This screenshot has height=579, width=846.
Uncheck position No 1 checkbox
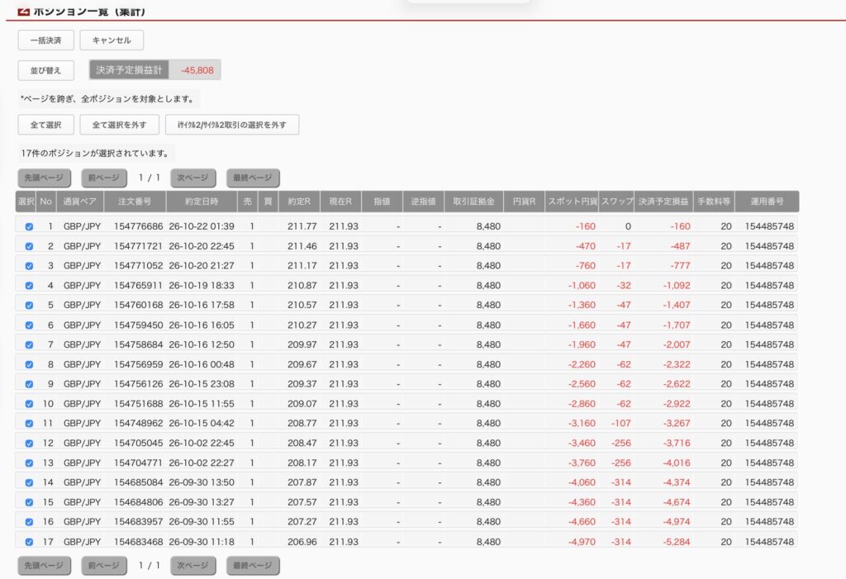tap(29, 226)
